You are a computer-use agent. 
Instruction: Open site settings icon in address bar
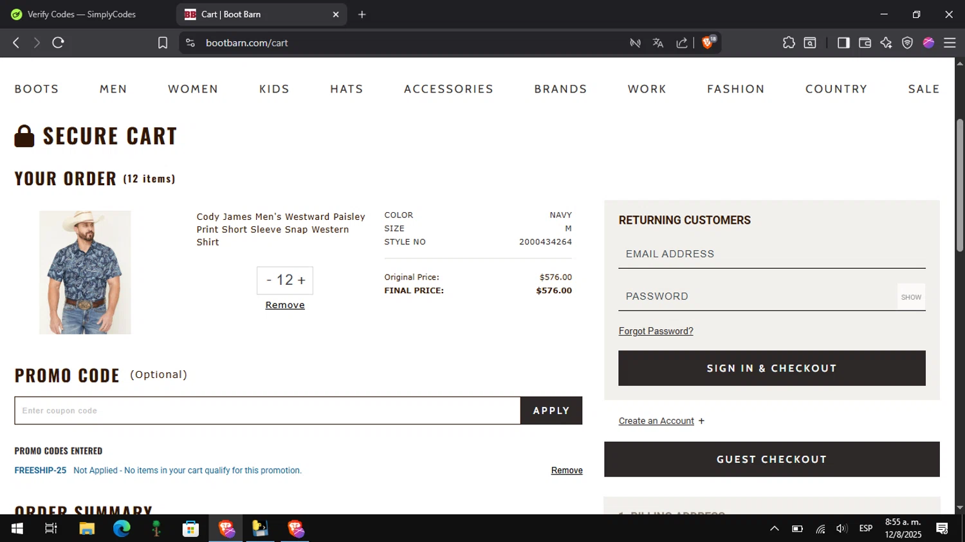point(190,42)
